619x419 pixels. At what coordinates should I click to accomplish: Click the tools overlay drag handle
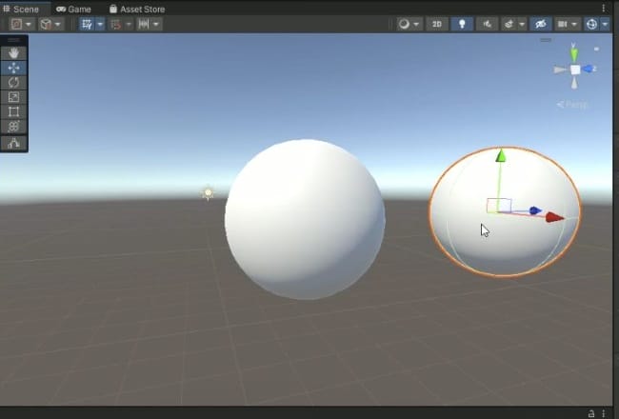click(13, 40)
